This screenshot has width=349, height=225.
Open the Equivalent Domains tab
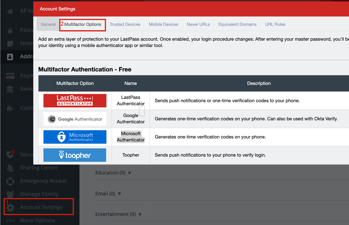click(237, 24)
